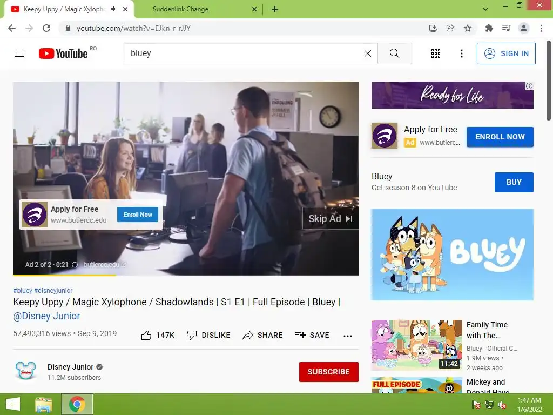The image size is (553, 415).
Task: Click the magnifier search button
Action: (395, 53)
